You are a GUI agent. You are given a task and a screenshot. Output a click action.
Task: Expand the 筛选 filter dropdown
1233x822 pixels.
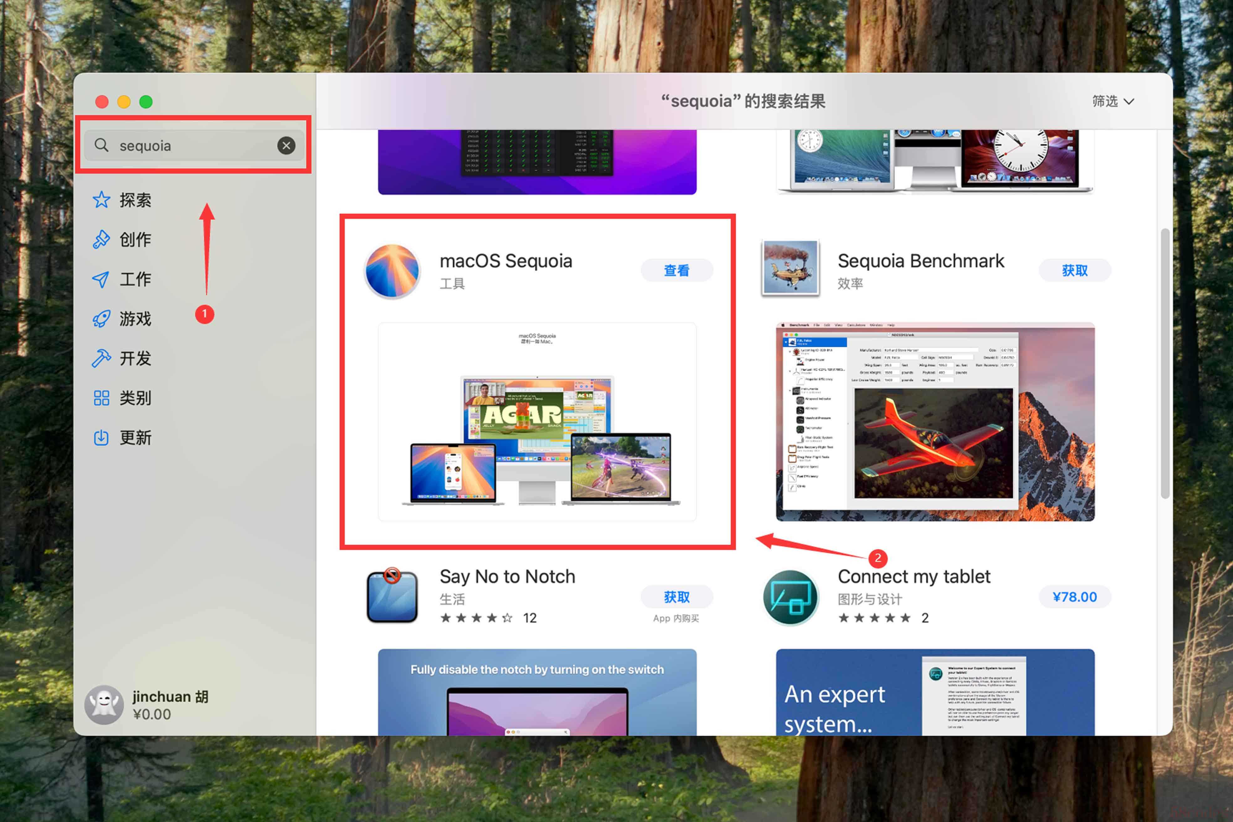(1112, 101)
